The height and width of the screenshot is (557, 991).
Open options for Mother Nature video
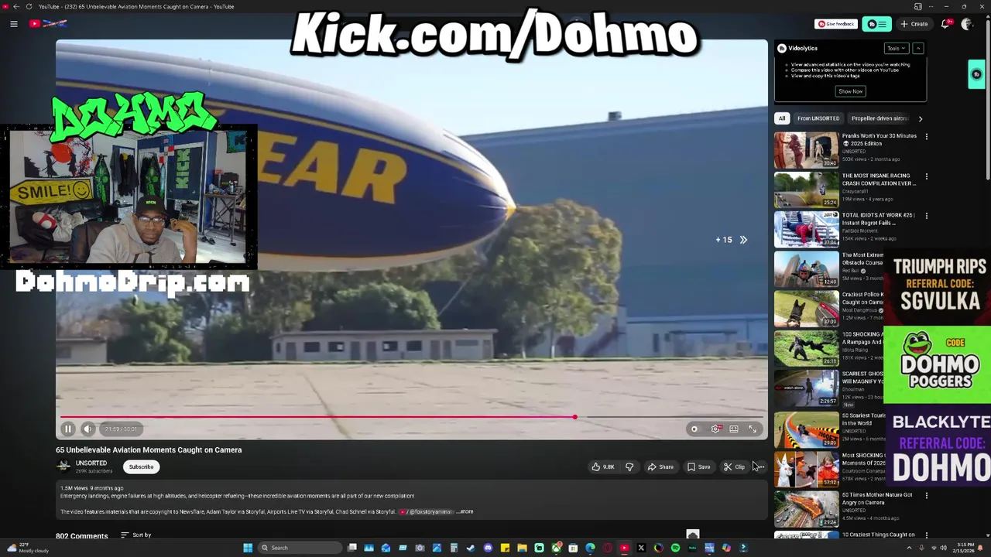pos(926,495)
